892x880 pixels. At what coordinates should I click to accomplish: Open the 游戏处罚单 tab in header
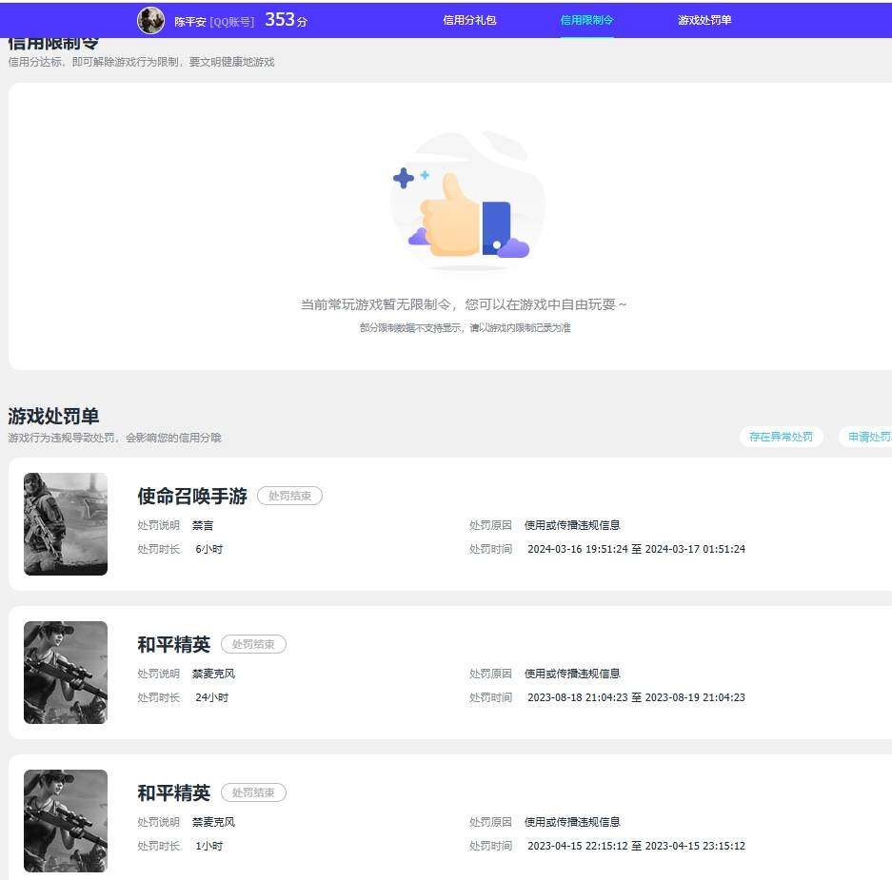[x=704, y=21]
